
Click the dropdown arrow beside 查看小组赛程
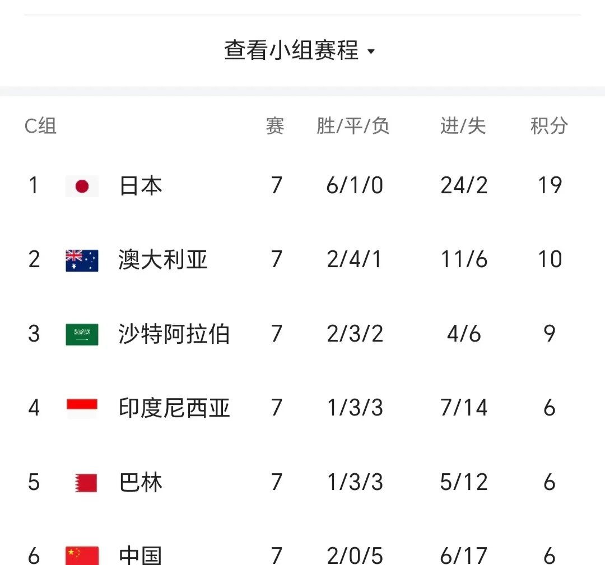point(371,52)
